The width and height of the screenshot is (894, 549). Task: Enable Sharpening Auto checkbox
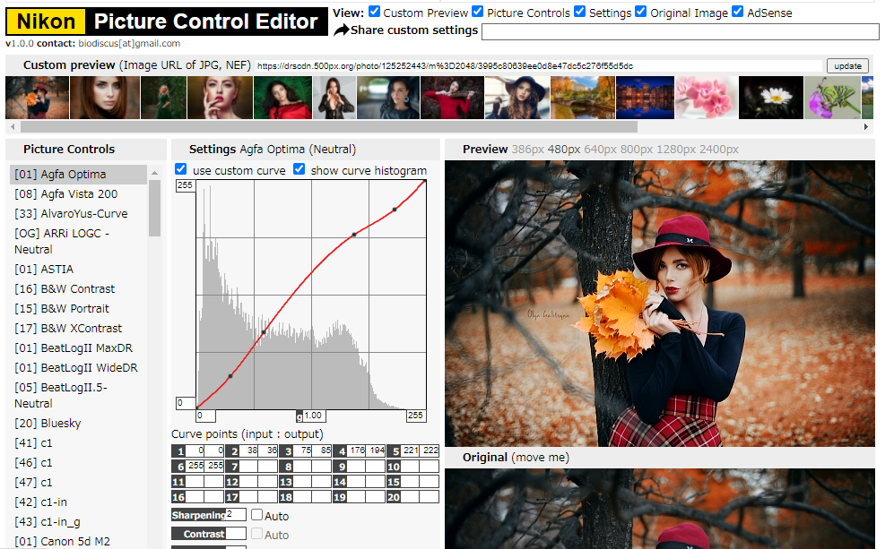(257, 515)
